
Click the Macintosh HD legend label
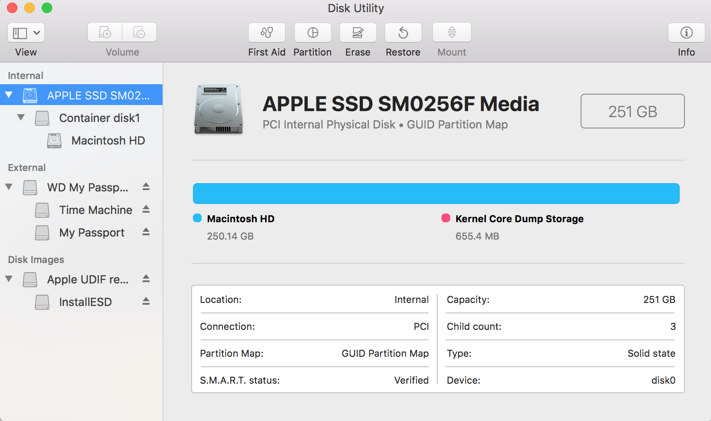(241, 219)
